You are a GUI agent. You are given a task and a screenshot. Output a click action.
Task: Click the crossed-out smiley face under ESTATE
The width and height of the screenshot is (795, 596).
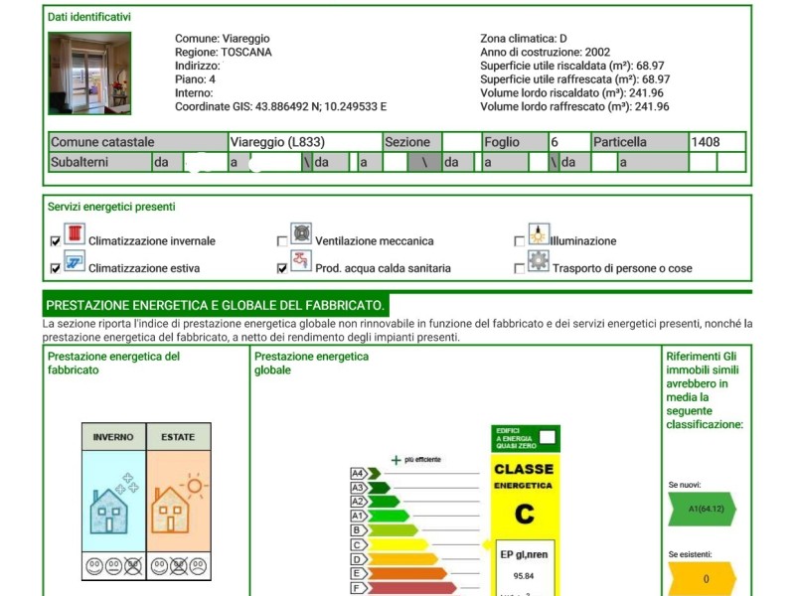pyautogui.click(x=179, y=565)
